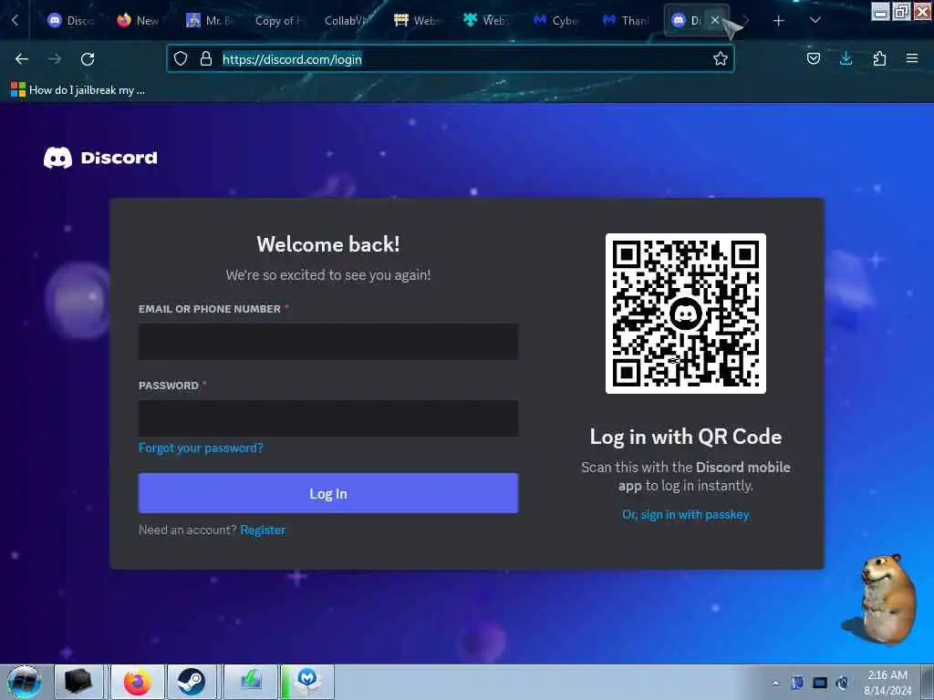Click the Log In button

(328, 493)
